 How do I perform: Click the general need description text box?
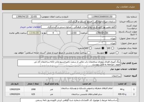pyautogui.click(x=69, y=63)
